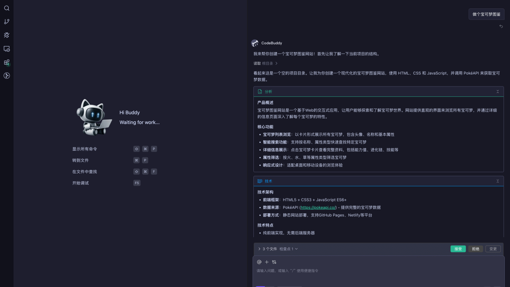Open the 检查点 1 dropdown
The height and width of the screenshot is (287, 510).
pos(288,249)
